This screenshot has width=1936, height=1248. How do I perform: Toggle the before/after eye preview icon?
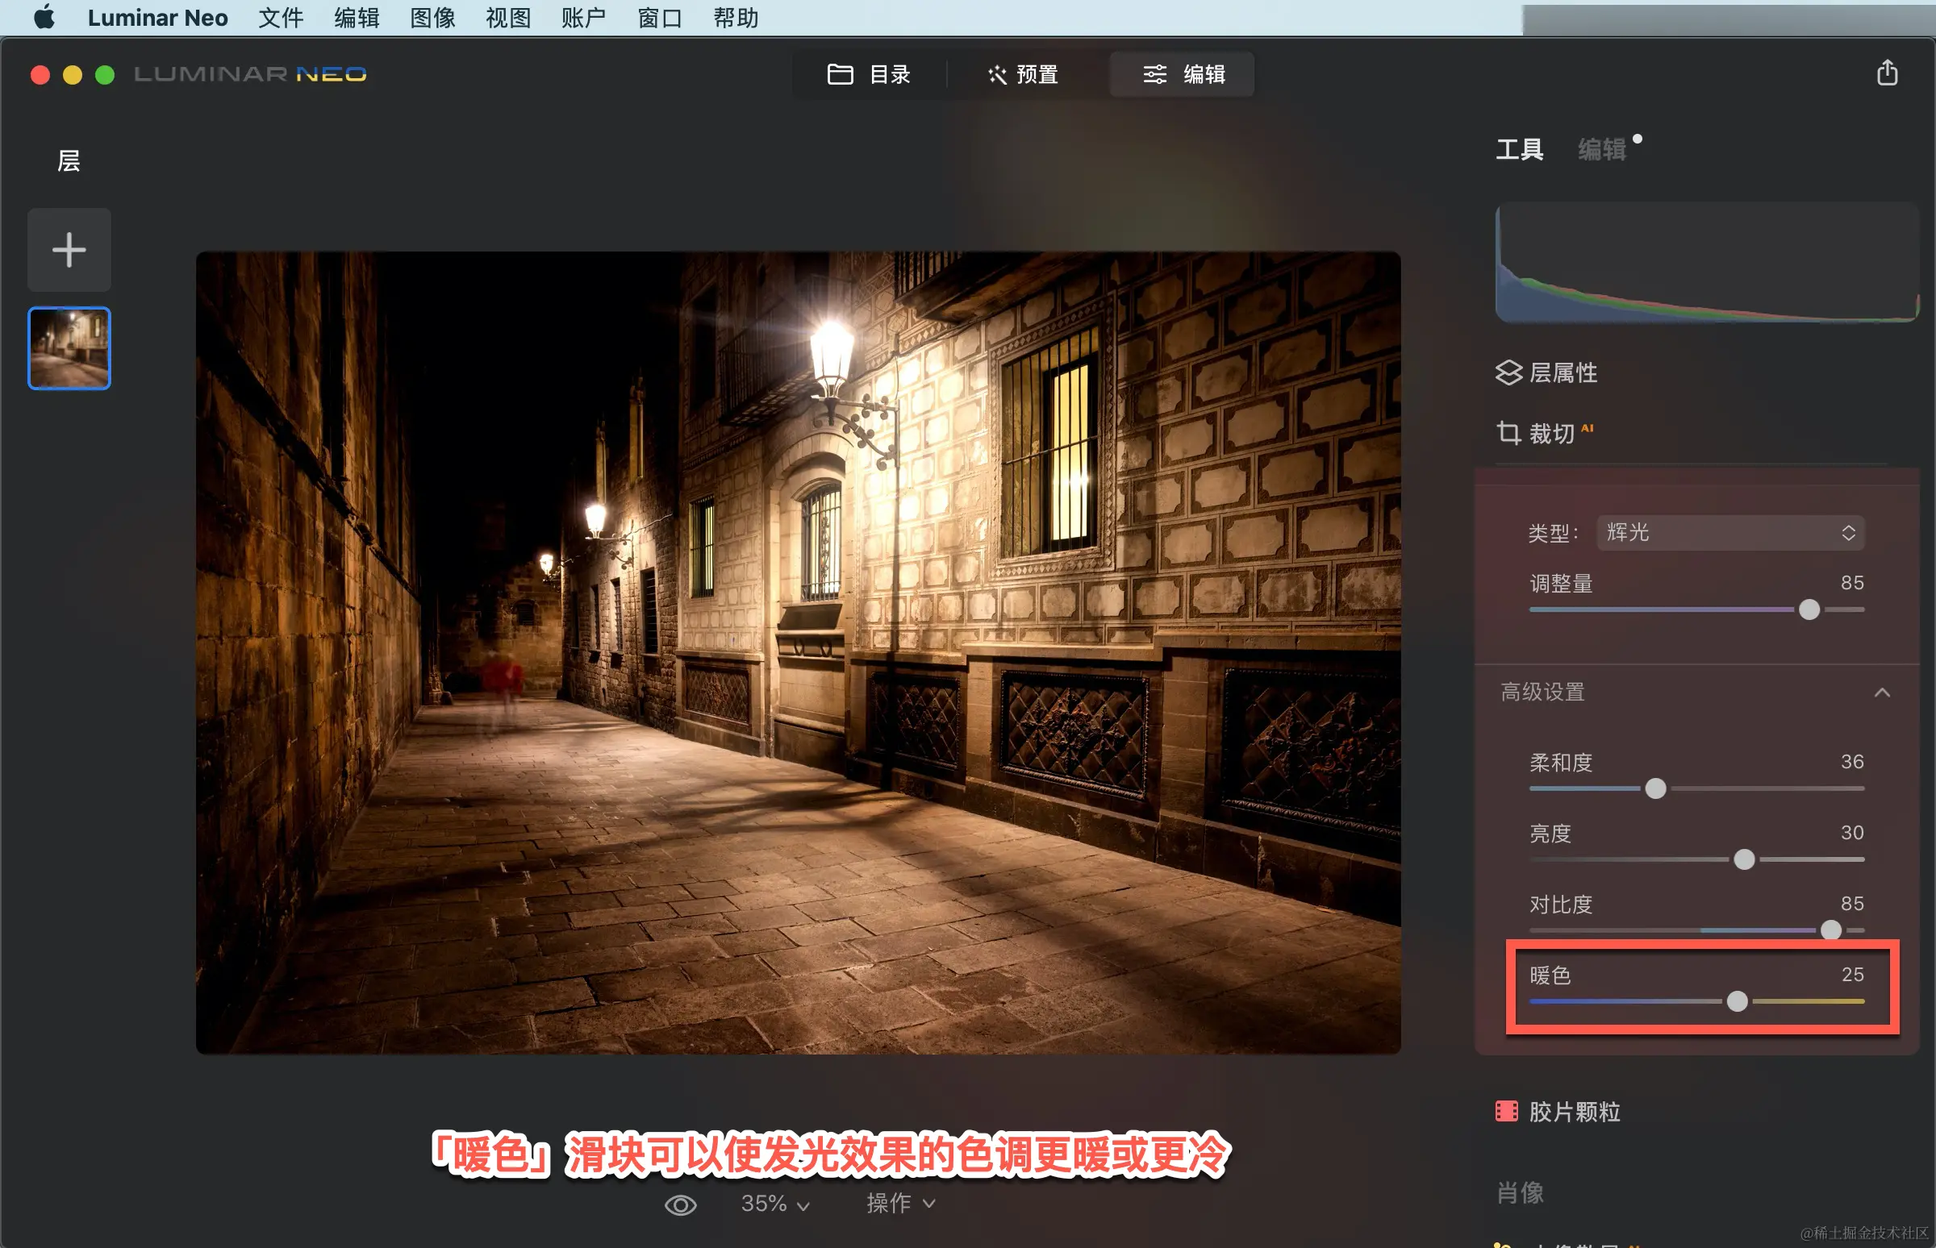[x=680, y=1205]
